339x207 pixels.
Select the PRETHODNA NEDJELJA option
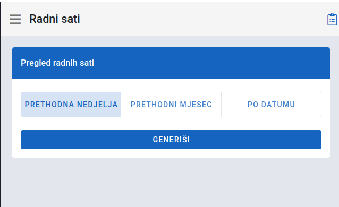(x=71, y=105)
